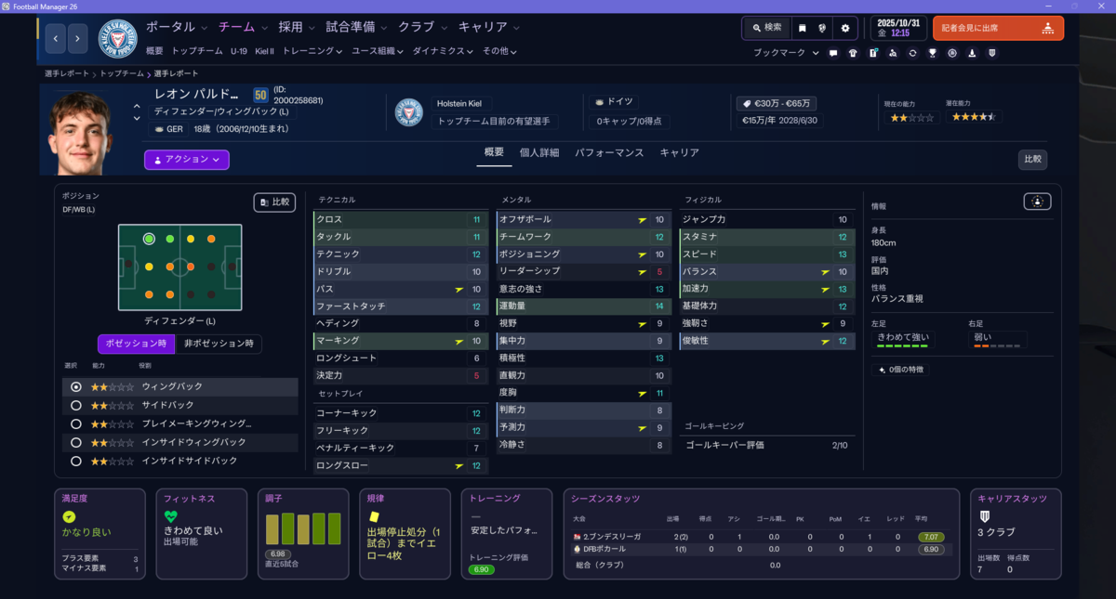Expand the 採用 menu
The width and height of the screenshot is (1116, 599).
(x=297, y=27)
